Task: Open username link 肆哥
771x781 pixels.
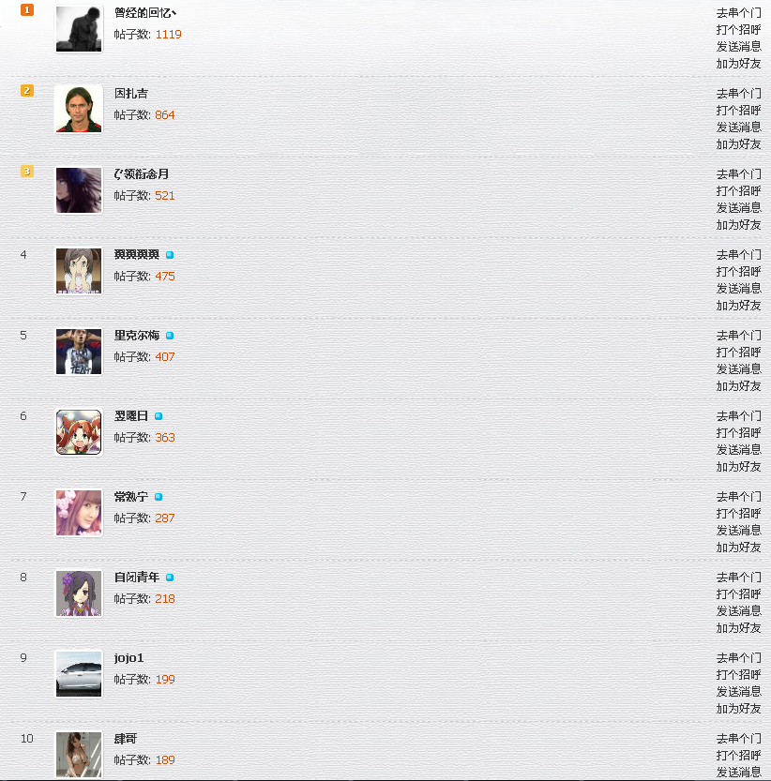Action: [126, 739]
